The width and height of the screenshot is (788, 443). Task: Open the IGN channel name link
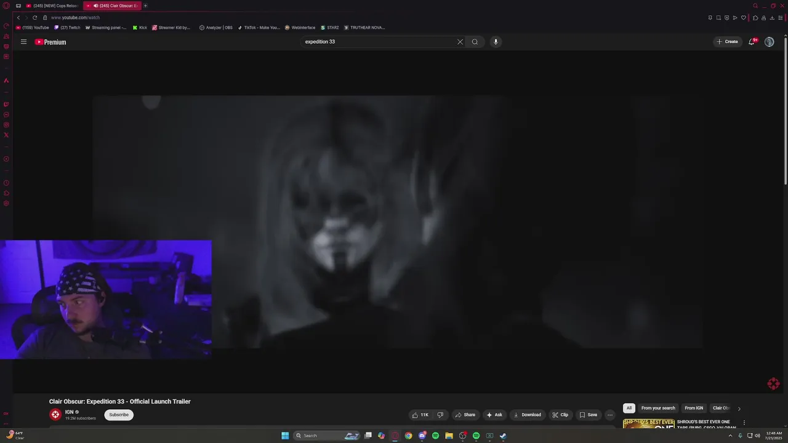[69, 412]
